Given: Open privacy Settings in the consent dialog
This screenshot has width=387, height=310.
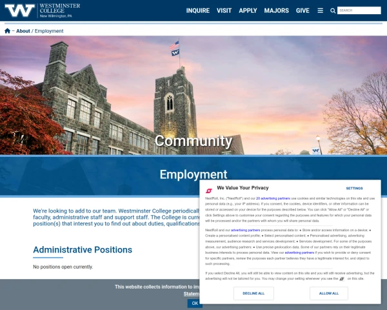Looking at the screenshot, I should (354, 189).
